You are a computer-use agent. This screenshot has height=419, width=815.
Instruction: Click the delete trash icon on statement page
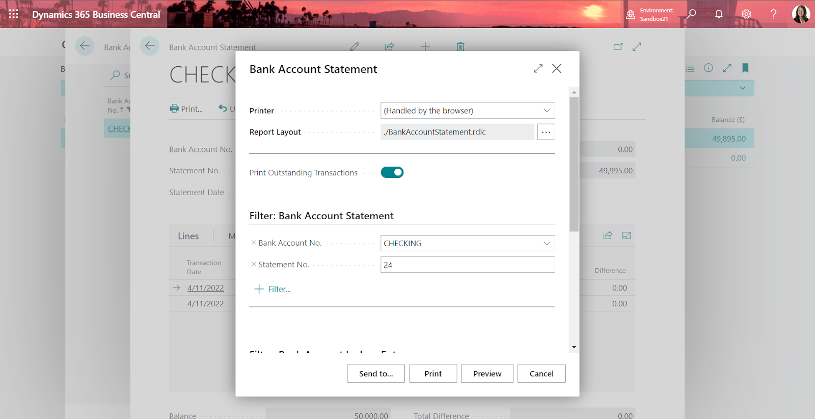point(460,46)
